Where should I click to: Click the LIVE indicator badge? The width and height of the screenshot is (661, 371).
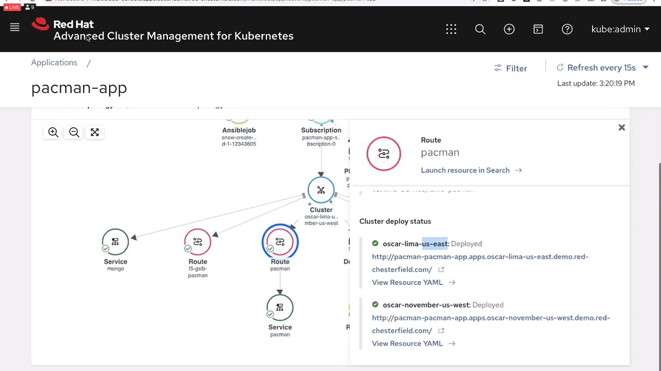click(12, 8)
